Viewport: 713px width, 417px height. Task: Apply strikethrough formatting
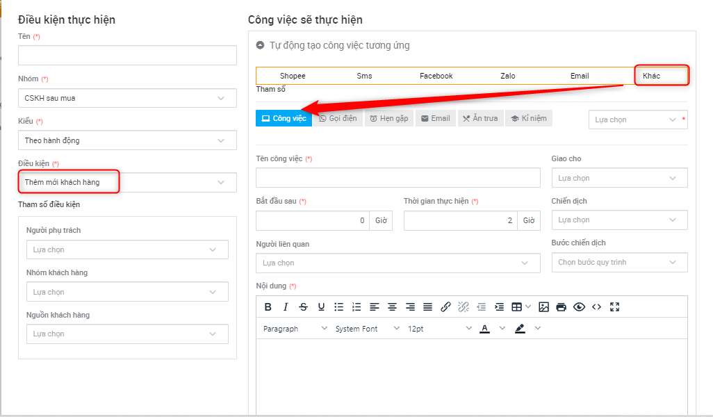tap(303, 306)
